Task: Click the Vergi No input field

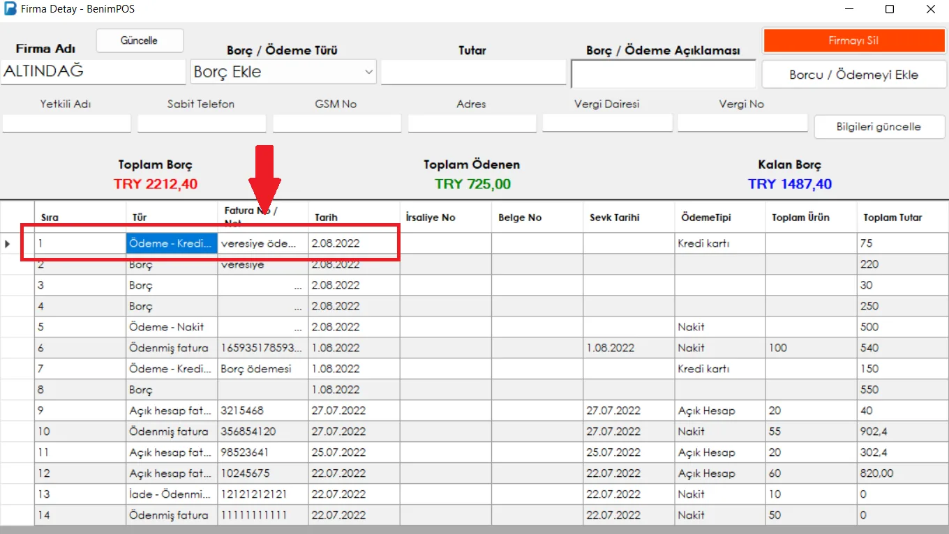Action: click(742, 123)
